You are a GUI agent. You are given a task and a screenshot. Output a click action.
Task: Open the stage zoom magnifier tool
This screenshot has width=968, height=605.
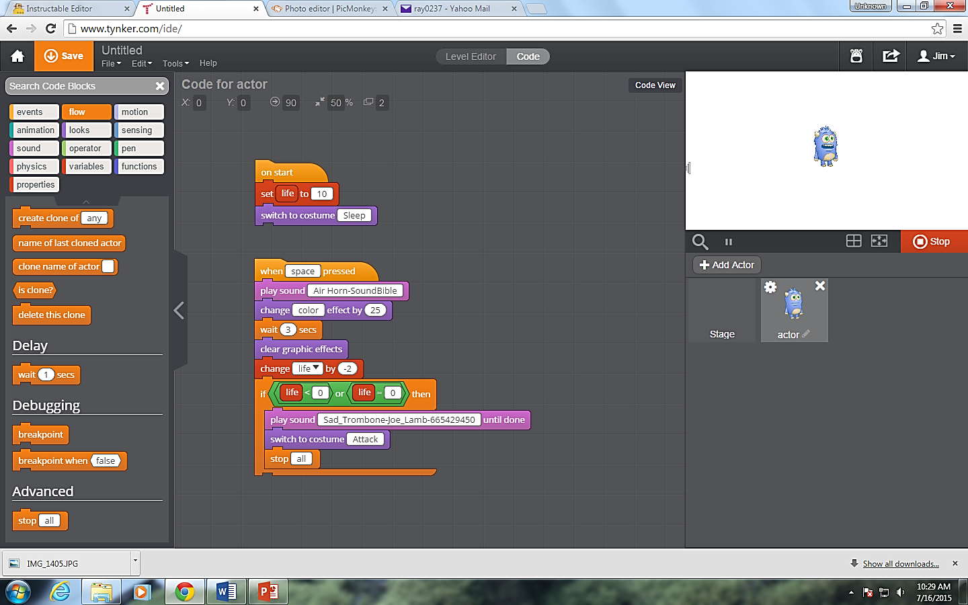click(700, 241)
